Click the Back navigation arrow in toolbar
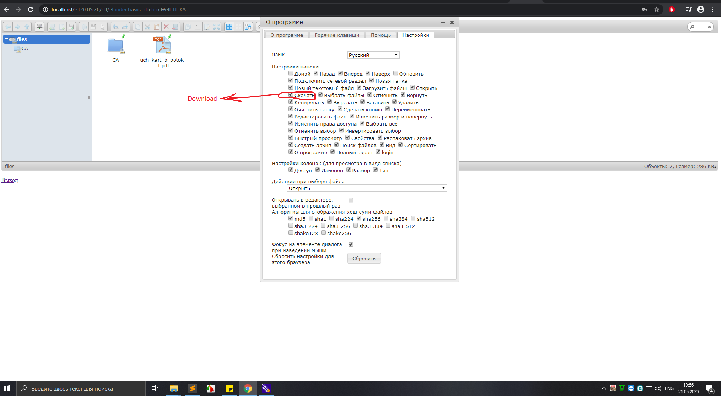This screenshot has width=721, height=396. click(8, 26)
